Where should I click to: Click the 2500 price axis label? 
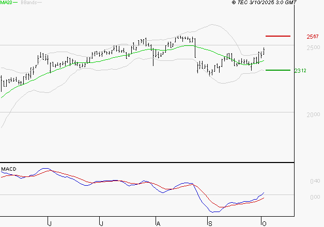pyautogui.click(x=313, y=48)
